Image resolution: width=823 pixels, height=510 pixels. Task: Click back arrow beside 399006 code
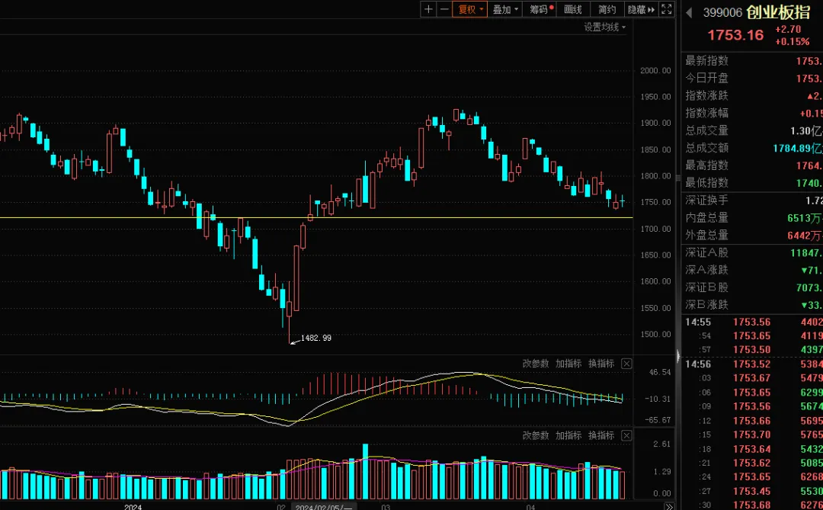tap(689, 13)
